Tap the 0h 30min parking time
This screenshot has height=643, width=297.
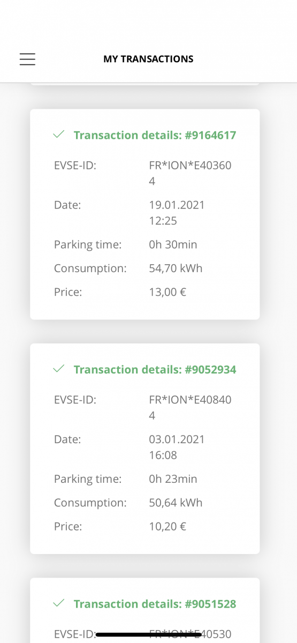tap(173, 244)
